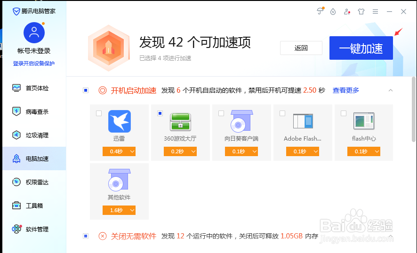Click the Adobe Flash window icon
417x253 pixels.
coord(303,121)
